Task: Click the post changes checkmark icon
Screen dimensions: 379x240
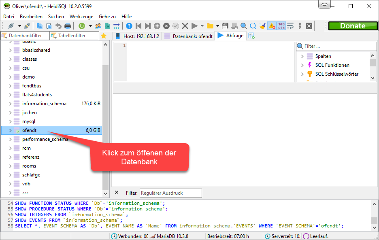Action: (x=176, y=26)
